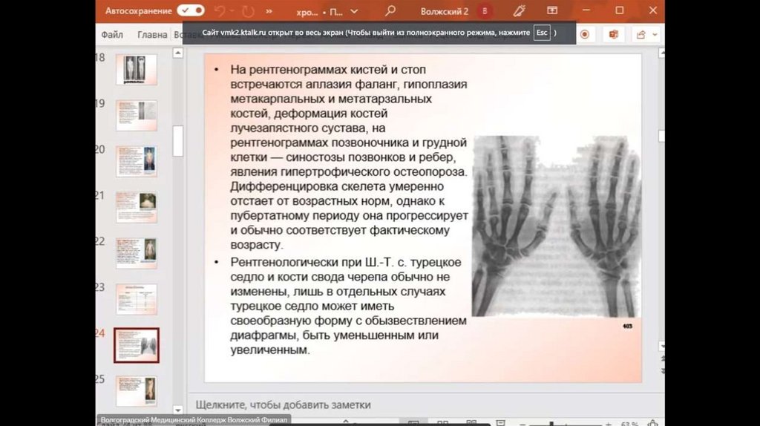Expand the quick access toolbar overflow chevron
This screenshot has width=760, height=426.
pyautogui.click(x=268, y=11)
